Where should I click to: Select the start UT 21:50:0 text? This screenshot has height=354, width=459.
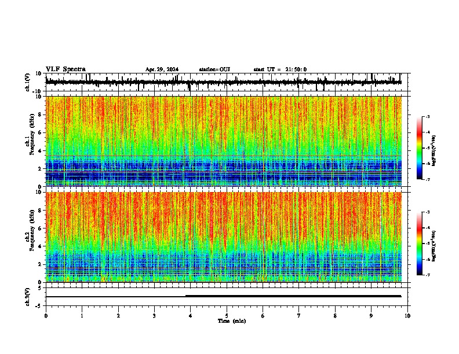pyautogui.click(x=280, y=69)
